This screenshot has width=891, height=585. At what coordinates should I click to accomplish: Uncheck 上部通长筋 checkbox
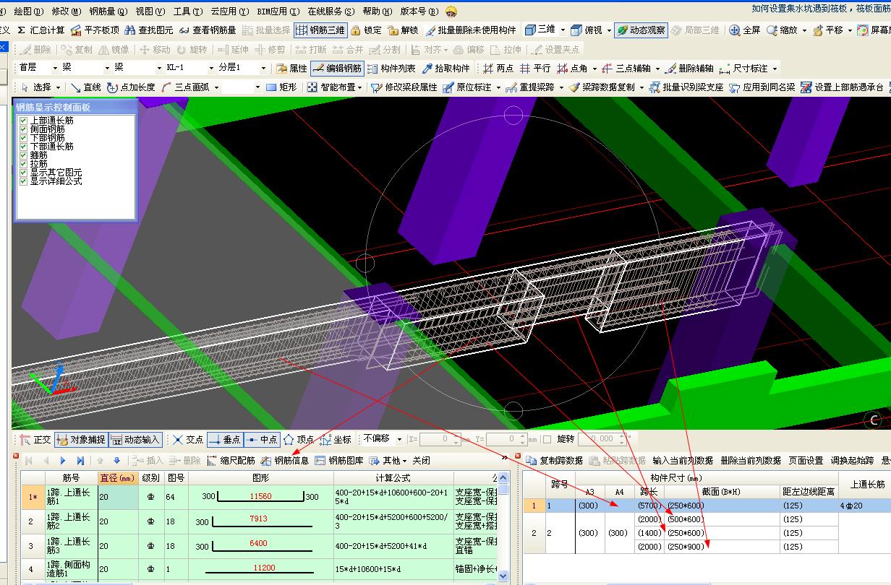point(23,121)
